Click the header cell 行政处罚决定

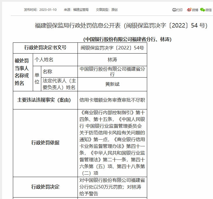45,187
